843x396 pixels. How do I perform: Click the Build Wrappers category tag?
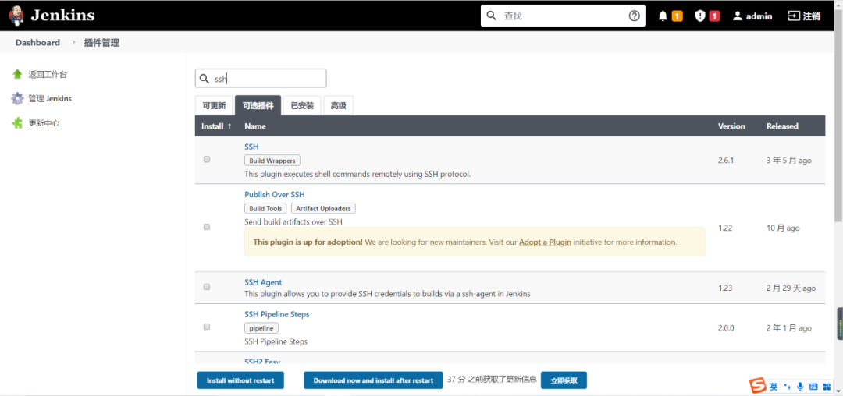click(272, 161)
